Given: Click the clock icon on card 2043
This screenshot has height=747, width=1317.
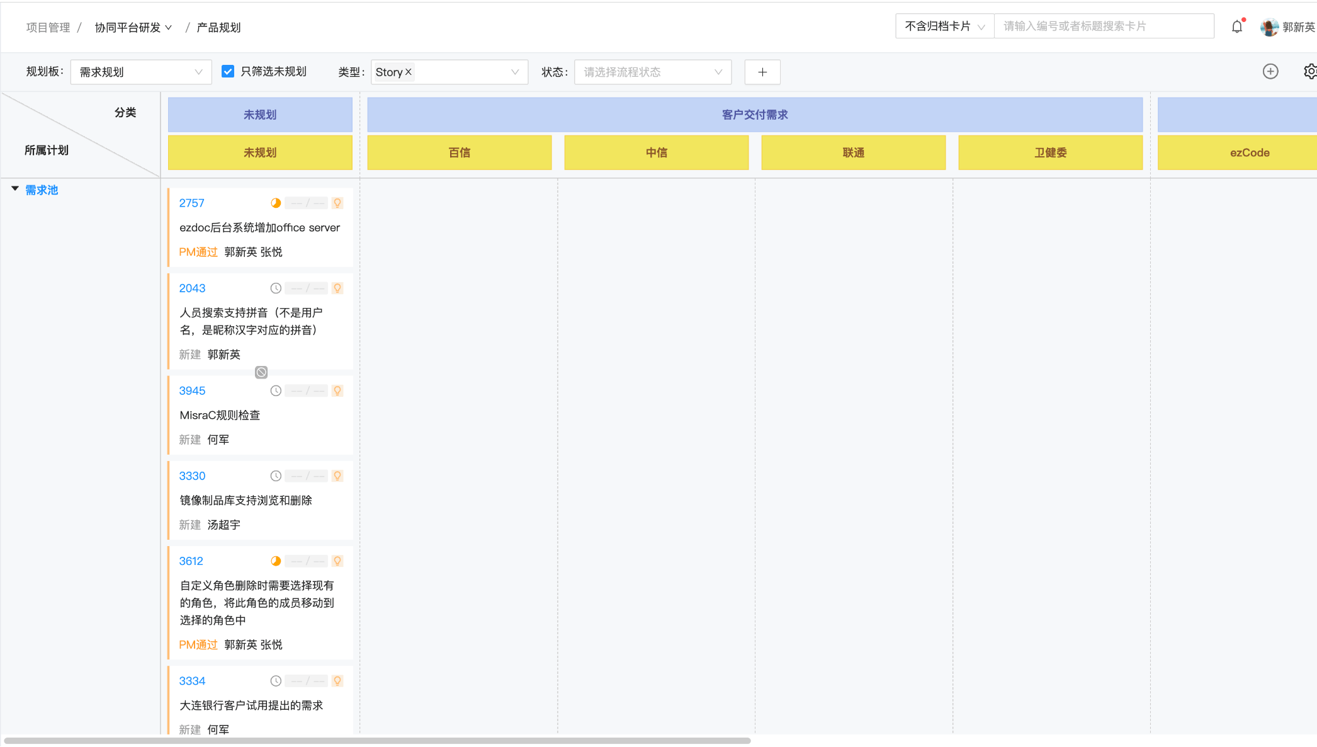Looking at the screenshot, I should 276,288.
